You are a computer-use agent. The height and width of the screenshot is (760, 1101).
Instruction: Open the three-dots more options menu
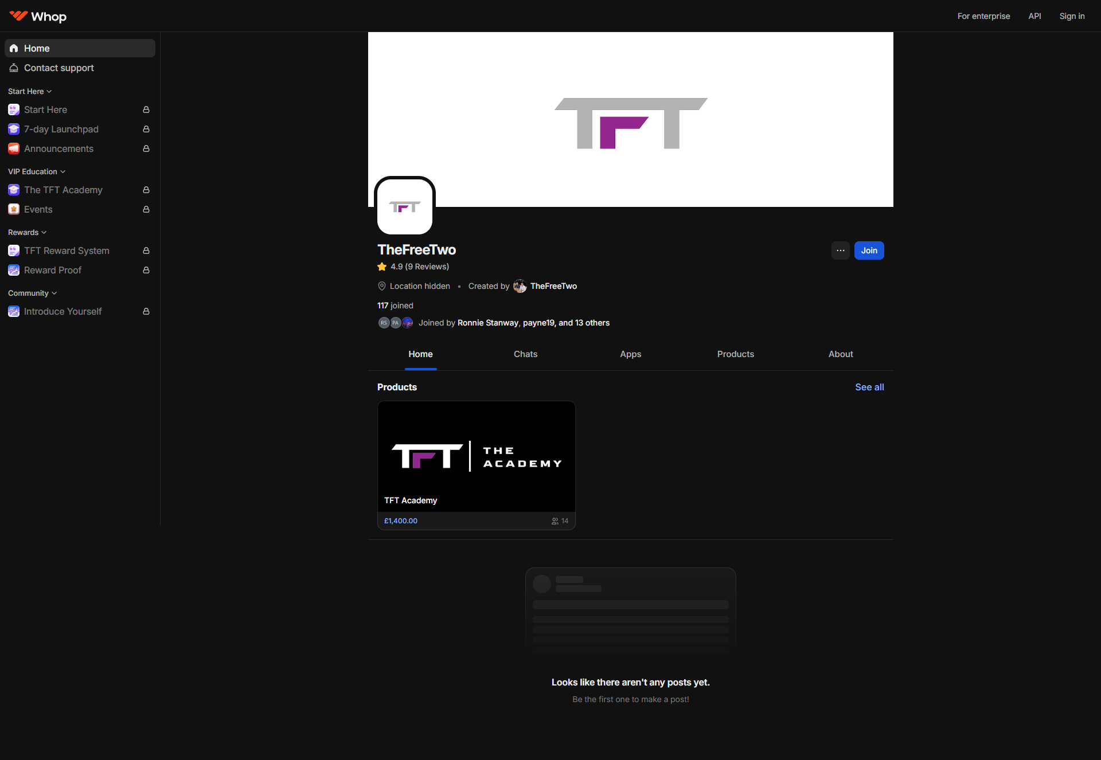pos(841,250)
